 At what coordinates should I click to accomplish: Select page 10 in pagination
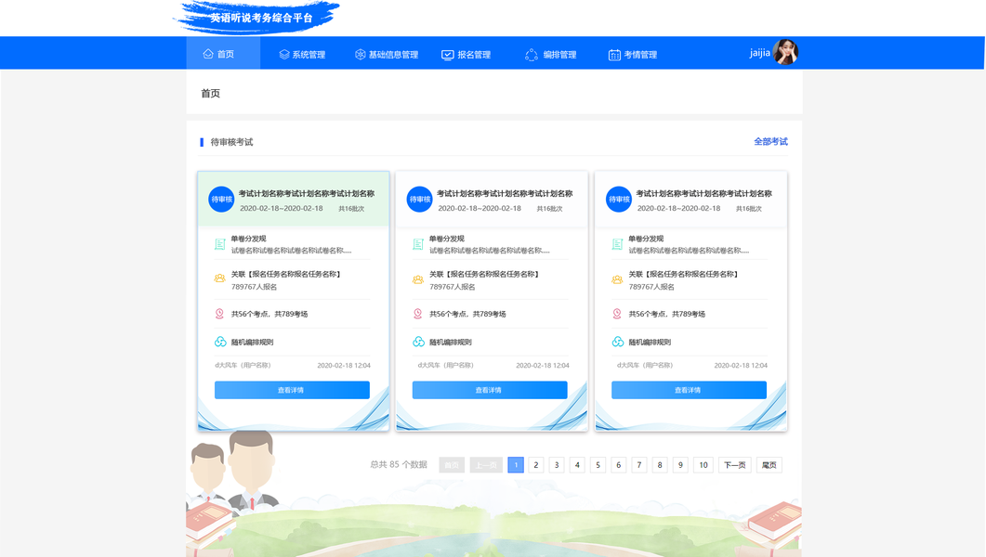703,465
